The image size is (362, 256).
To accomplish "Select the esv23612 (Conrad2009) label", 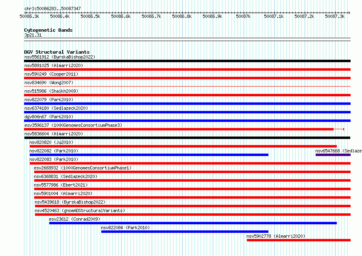I will pos(74,219).
